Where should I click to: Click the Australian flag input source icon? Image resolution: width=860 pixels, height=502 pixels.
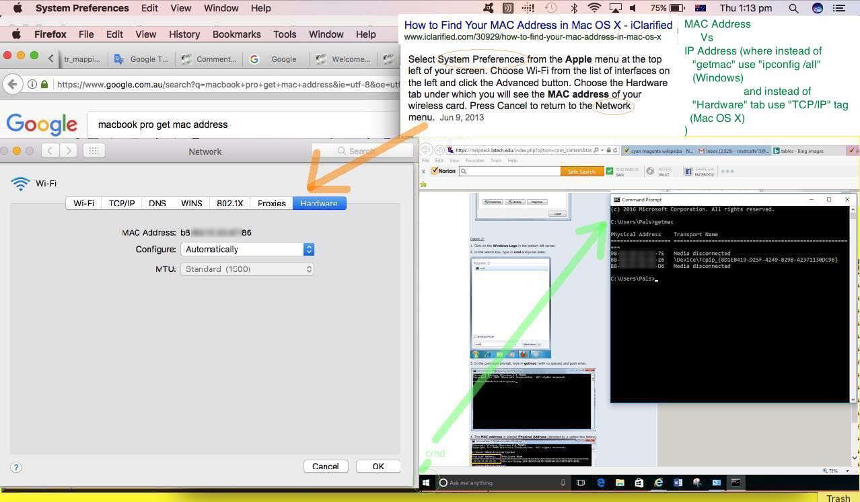700,8
